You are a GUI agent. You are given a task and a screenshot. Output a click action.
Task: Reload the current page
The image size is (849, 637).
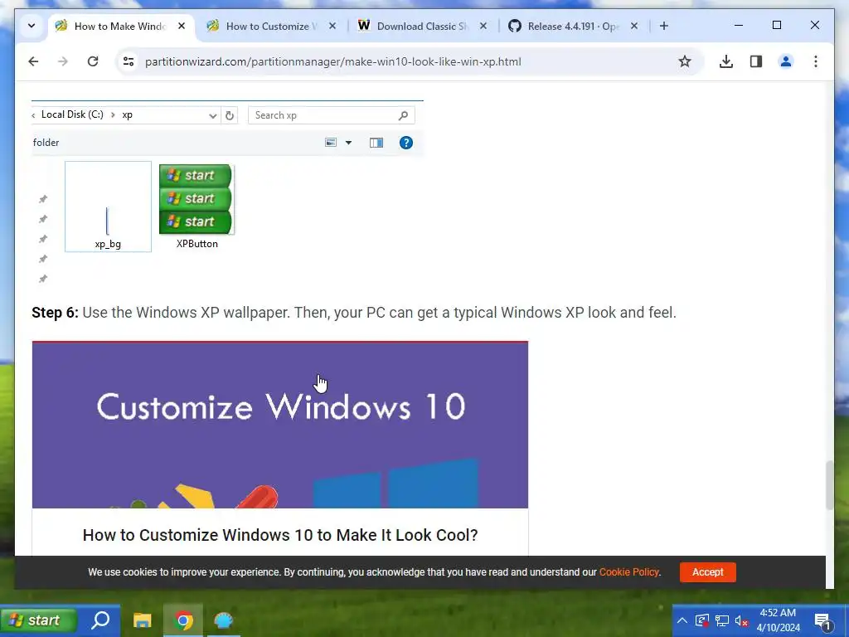93,61
